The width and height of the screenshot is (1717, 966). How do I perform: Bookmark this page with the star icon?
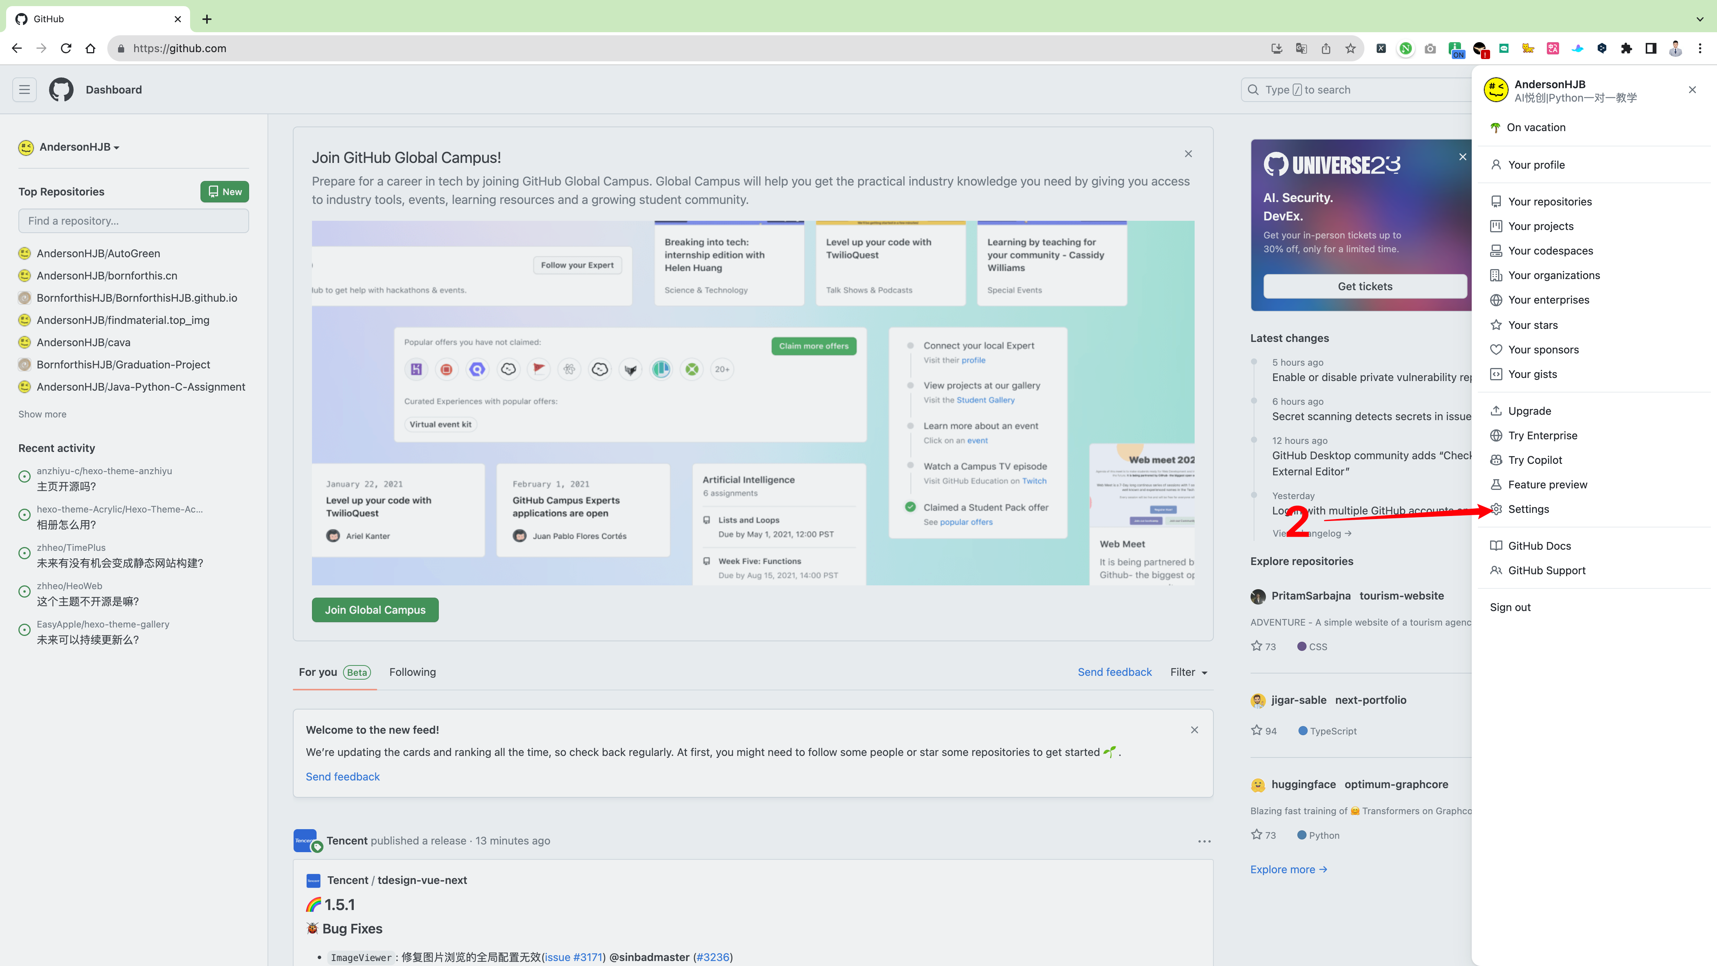coord(1350,48)
